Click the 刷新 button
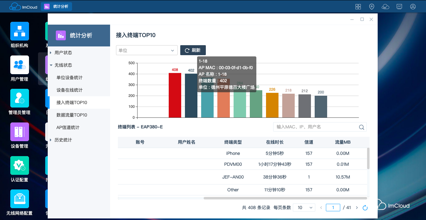 click(x=193, y=50)
